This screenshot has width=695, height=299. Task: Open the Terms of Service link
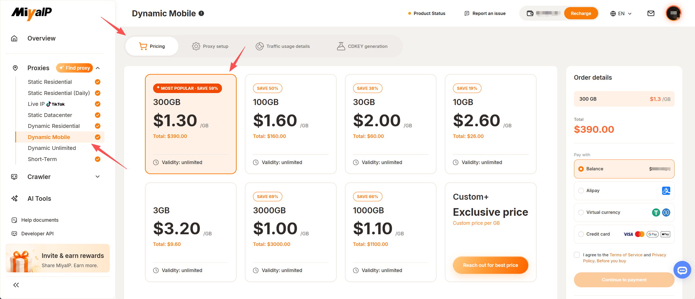pos(626,255)
